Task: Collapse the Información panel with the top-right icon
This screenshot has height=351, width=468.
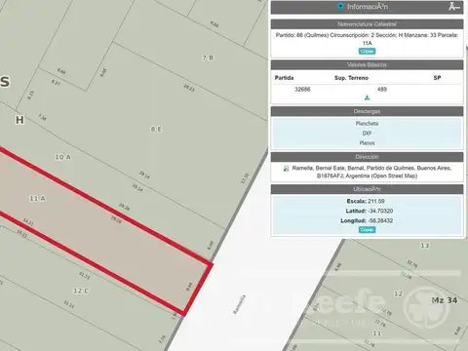Action: click(x=454, y=7)
